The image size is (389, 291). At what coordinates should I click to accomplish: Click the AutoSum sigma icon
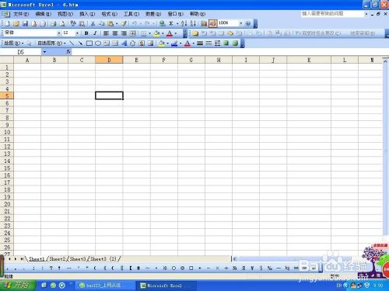(x=171, y=23)
